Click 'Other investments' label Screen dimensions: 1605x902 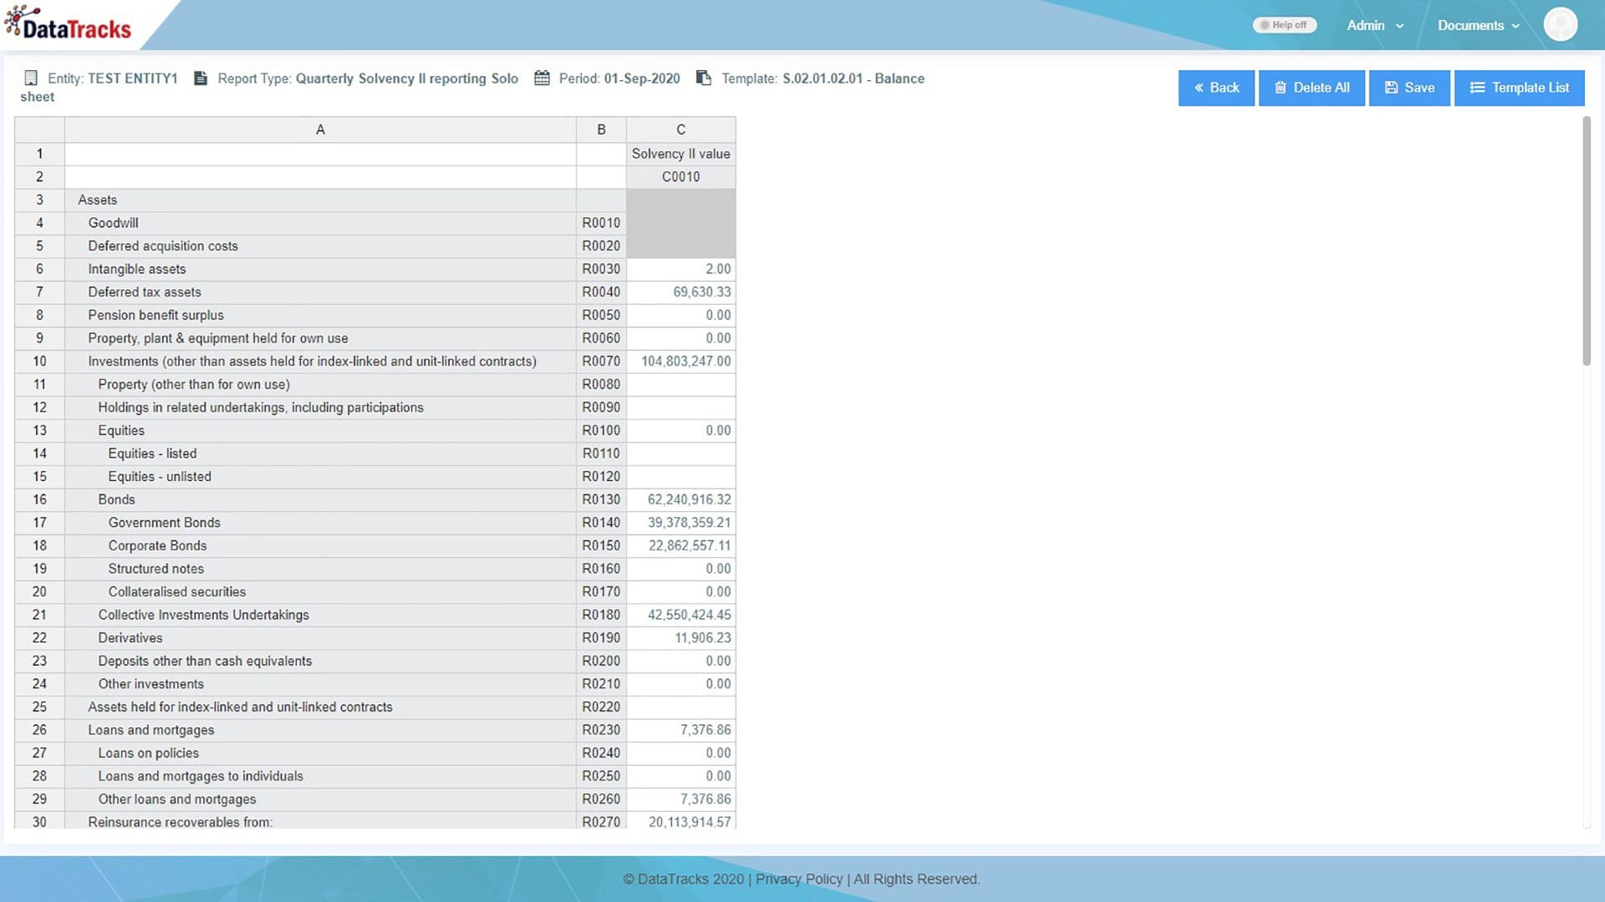click(150, 684)
